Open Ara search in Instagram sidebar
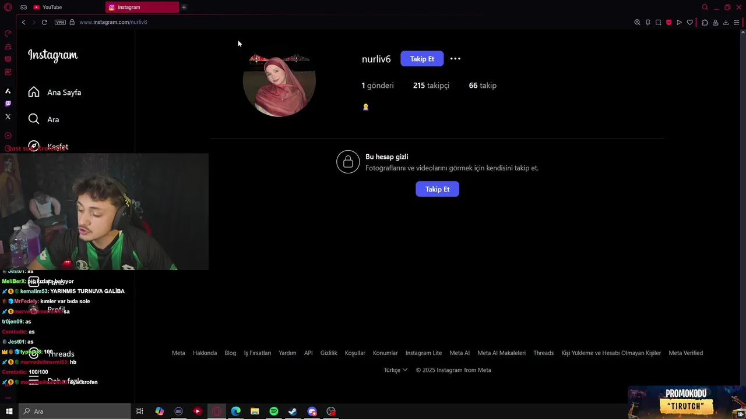The height and width of the screenshot is (419, 746). [x=44, y=119]
